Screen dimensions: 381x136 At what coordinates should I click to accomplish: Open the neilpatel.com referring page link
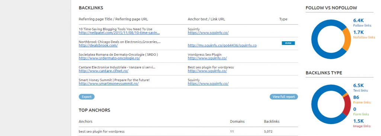(119, 33)
